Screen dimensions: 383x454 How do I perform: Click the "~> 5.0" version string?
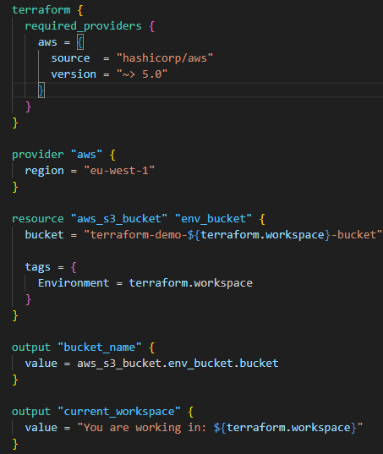coord(142,74)
